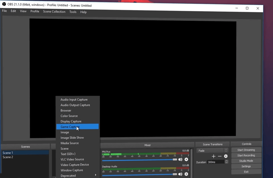Add a scene transition with plus icon
Screen dimensions: 273x178
(213, 156)
